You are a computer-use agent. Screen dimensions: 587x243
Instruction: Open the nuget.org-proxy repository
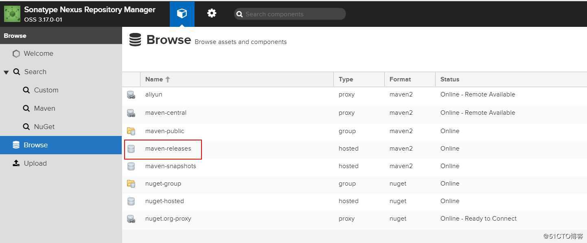[x=168, y=219]
